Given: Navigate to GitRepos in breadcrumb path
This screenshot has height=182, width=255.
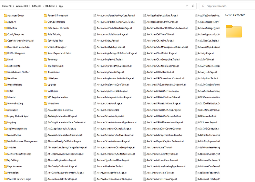Looking at the screenshot, I should 37,6.
